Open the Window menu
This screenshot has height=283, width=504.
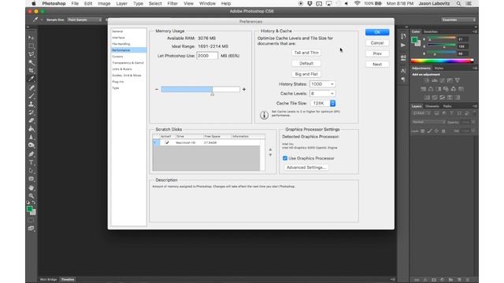coord(207,3)
